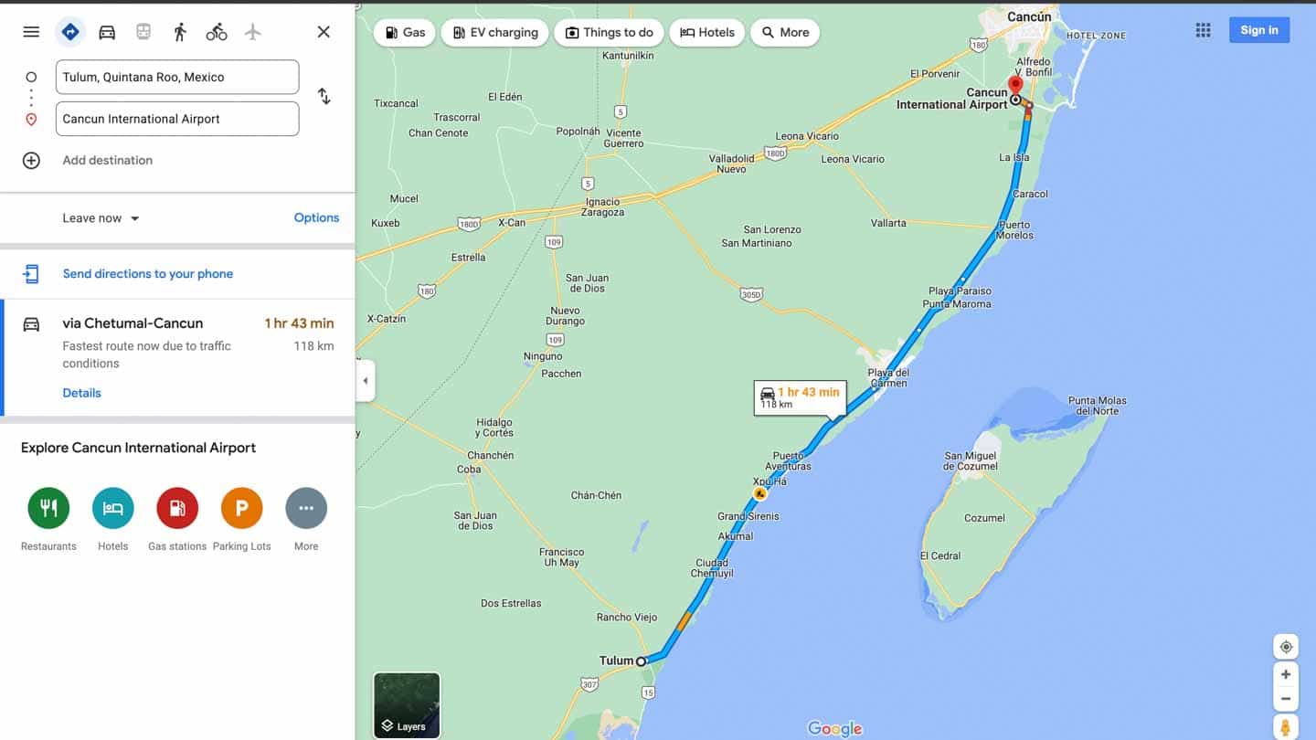Screen dimensions: 1316x740
Task: Explore Restaurants near the airport
Action: 48,508
